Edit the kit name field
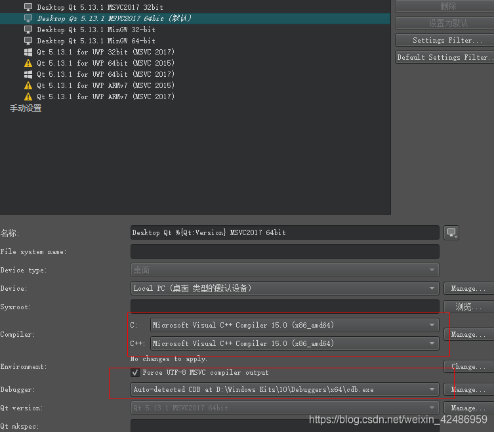This screenshot has width=494, height=432. [x=285, y=232]
